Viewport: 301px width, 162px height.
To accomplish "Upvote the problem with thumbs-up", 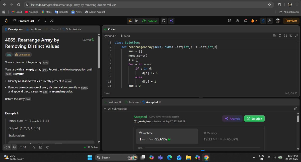I will coord(7,147).
